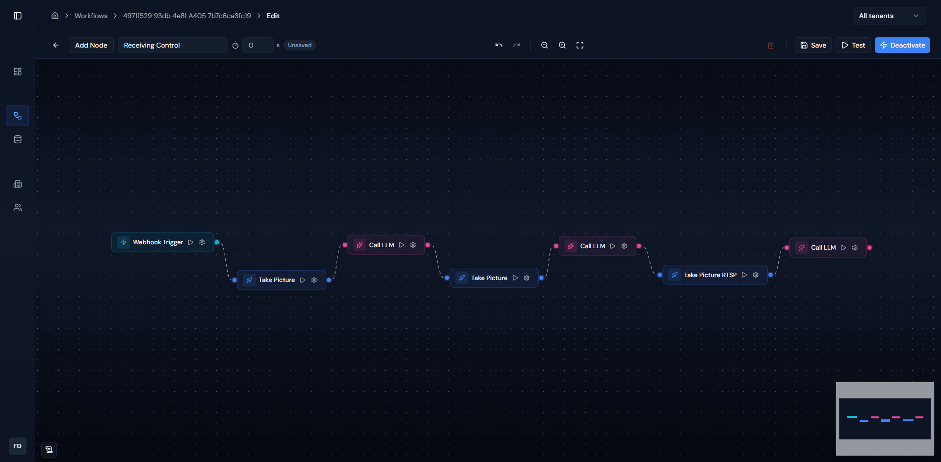This screenshot has height=462, width=941.
Task: Run the Take Picture node connected to Webhook Trigger
Action: [x=303, y=280]
